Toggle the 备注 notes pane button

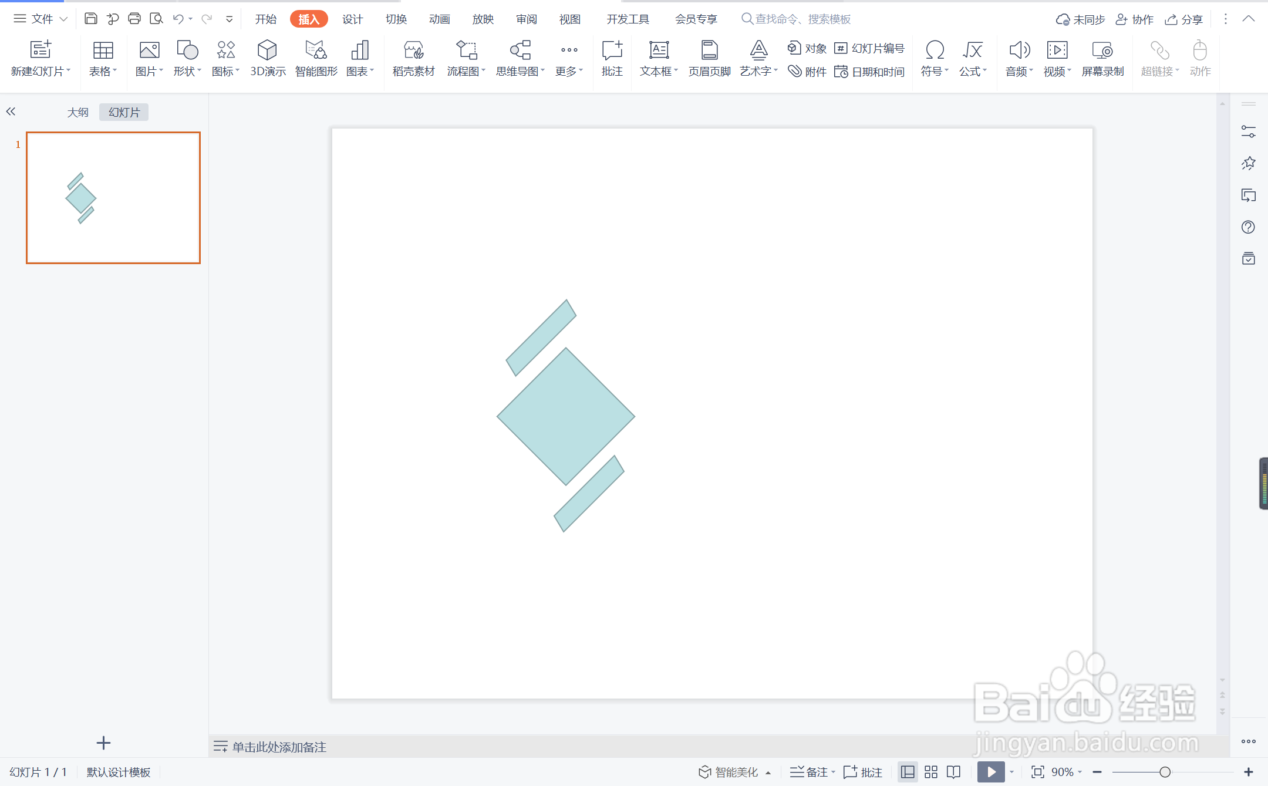pyautogui.click(x=812, y=772)
